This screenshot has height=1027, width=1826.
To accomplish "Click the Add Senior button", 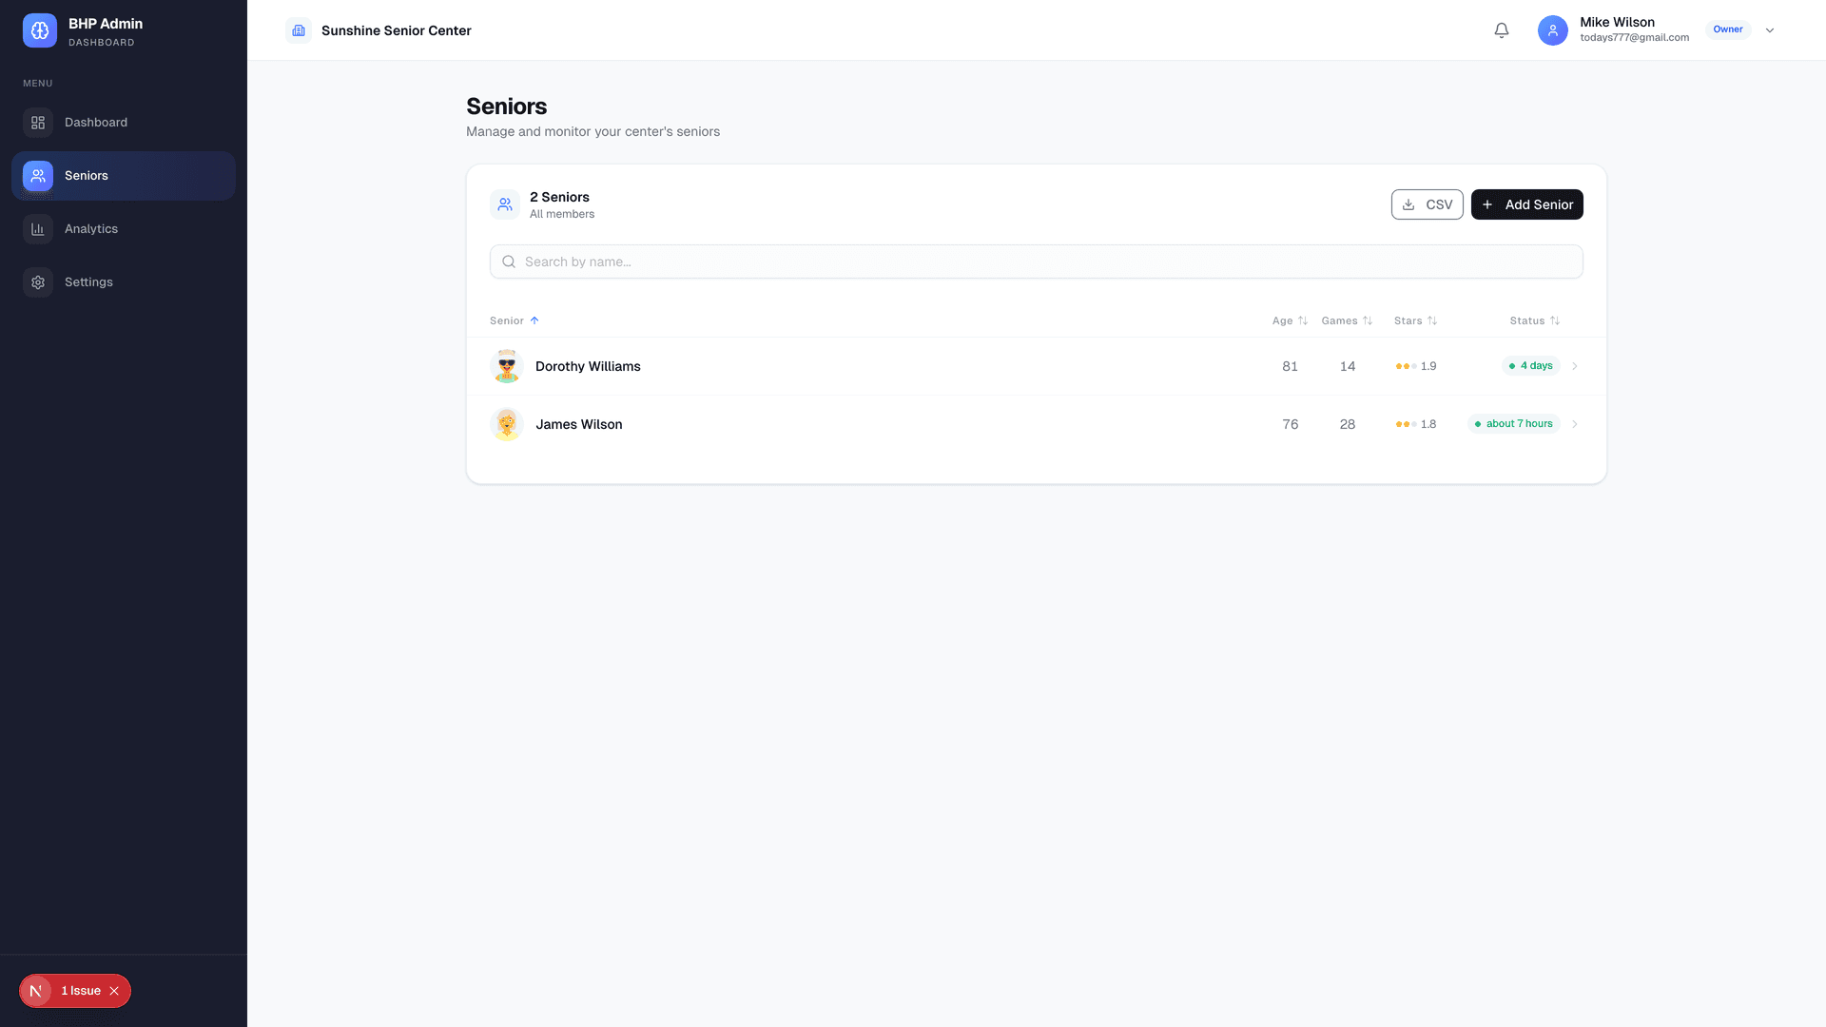I will tap(1526, 203).
